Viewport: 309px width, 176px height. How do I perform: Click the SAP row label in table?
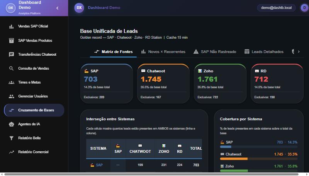click(x=97, y=165)
